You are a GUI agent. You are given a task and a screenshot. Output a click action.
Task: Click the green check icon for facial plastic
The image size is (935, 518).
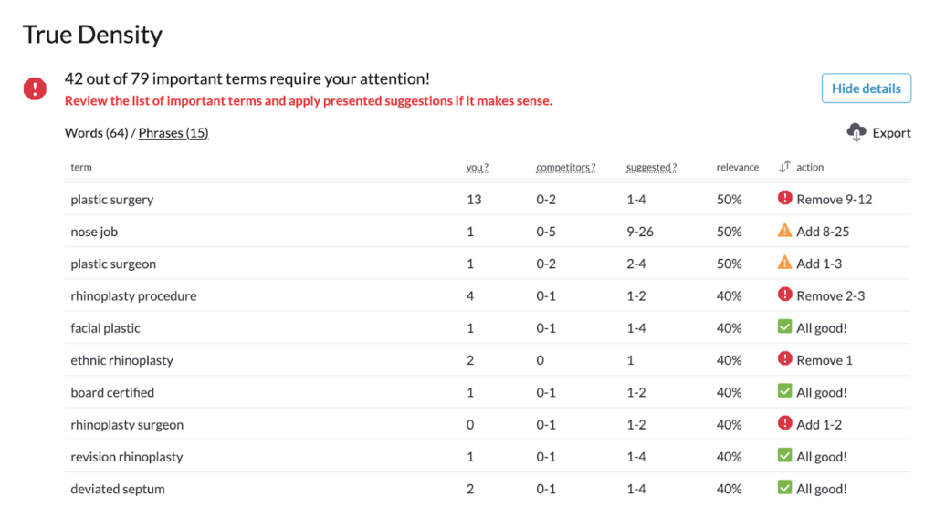pos(784,326)
